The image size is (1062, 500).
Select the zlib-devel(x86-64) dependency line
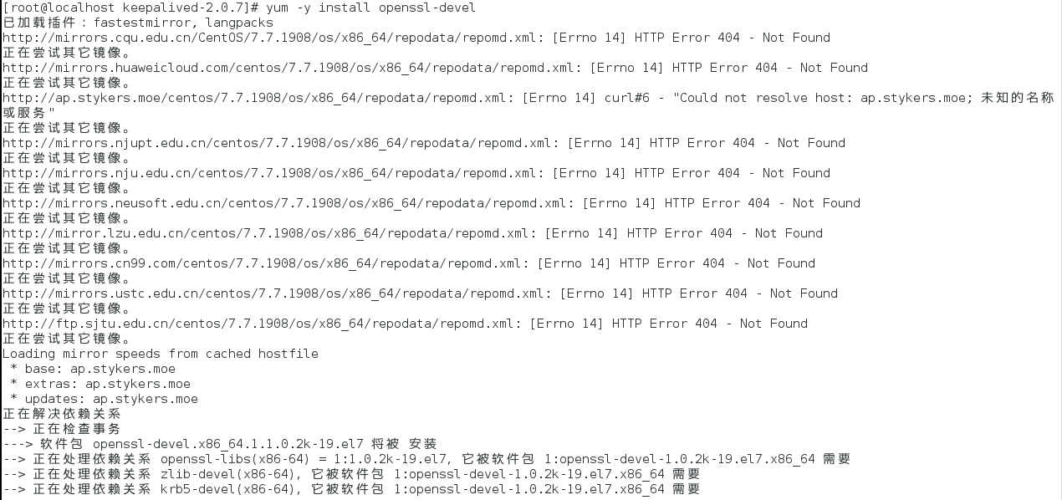coord(351,474)
